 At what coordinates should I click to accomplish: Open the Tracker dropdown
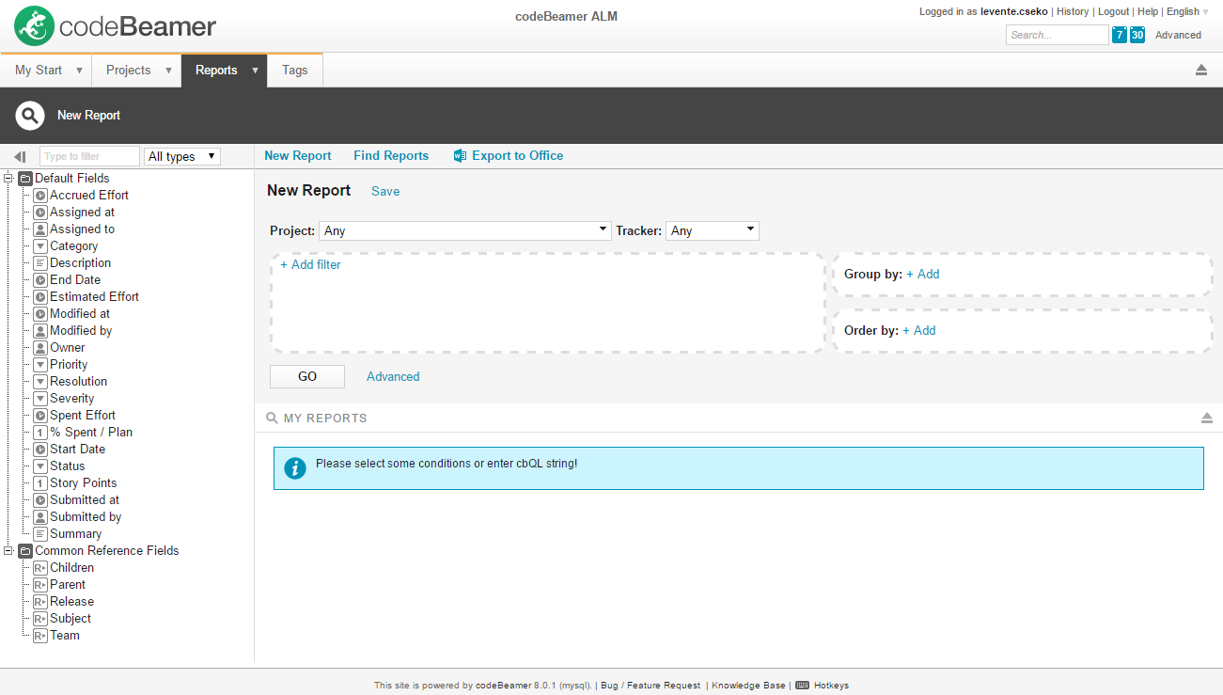click(x=713, y=230)
